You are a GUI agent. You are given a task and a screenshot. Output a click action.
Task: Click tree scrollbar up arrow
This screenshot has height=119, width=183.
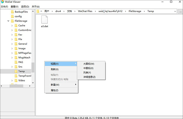click(33, 11)
